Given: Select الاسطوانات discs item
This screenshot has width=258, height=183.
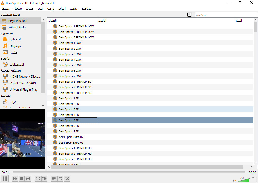Looking at the screenshot, I should (20, 65).
